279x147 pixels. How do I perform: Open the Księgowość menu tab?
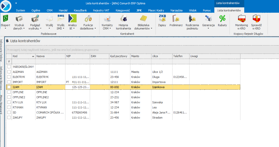pyautogui.click(x=123, y=10)
